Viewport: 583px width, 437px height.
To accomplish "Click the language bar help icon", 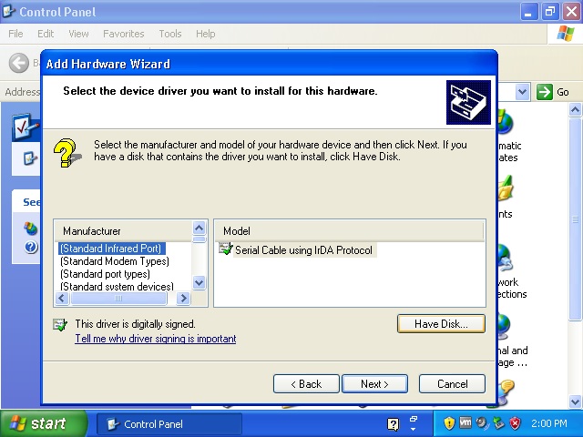I will click(394, 424).
